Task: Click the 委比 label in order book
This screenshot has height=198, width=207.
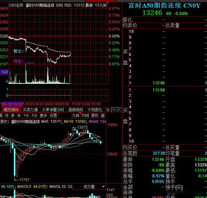Action: (128, 20)
